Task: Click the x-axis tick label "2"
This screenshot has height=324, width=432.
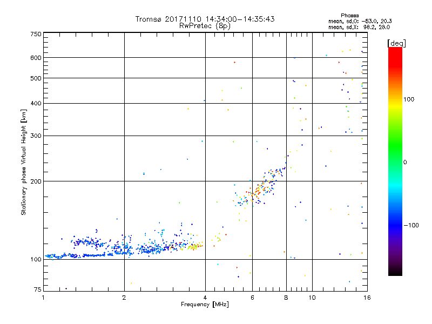Action: pyautogui.click(x=124, y=298)
